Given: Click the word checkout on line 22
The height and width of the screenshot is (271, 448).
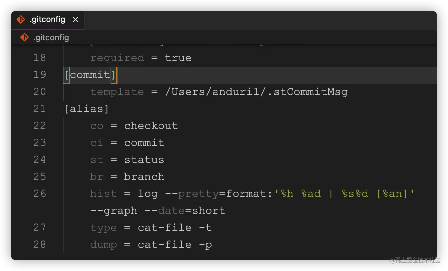Looking at the screenshot, I should [151, 126].
